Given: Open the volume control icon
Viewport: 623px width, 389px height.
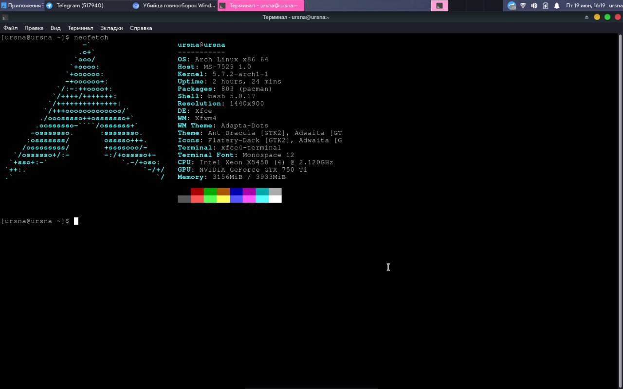Looking at the screenshot, I should click(534, 6).
